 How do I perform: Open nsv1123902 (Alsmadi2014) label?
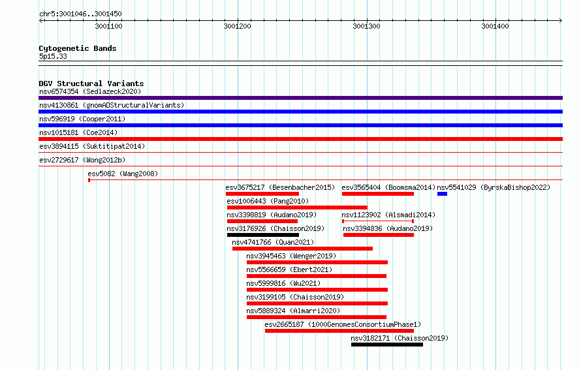pyautogui.click(x=388, y=215)
